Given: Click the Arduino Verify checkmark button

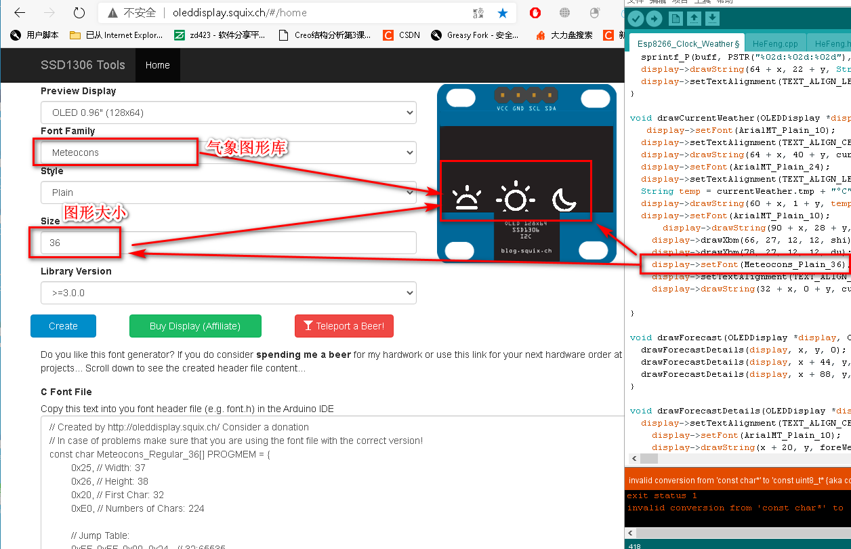Looking at the screenshot, I should pyautogui.click(x=636, y=19).
